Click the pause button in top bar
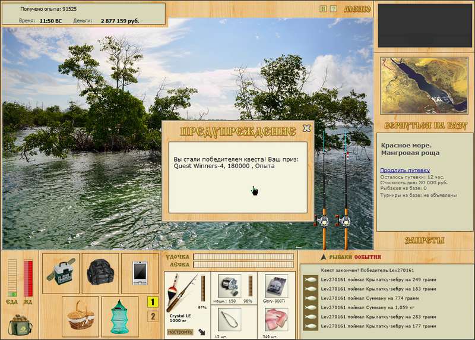This screenshot has height=340, width=475. 323,9
